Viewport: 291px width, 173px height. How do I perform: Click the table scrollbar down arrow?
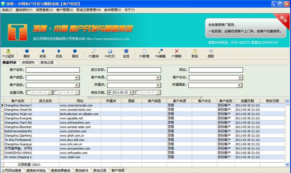(x=287, y=164)
